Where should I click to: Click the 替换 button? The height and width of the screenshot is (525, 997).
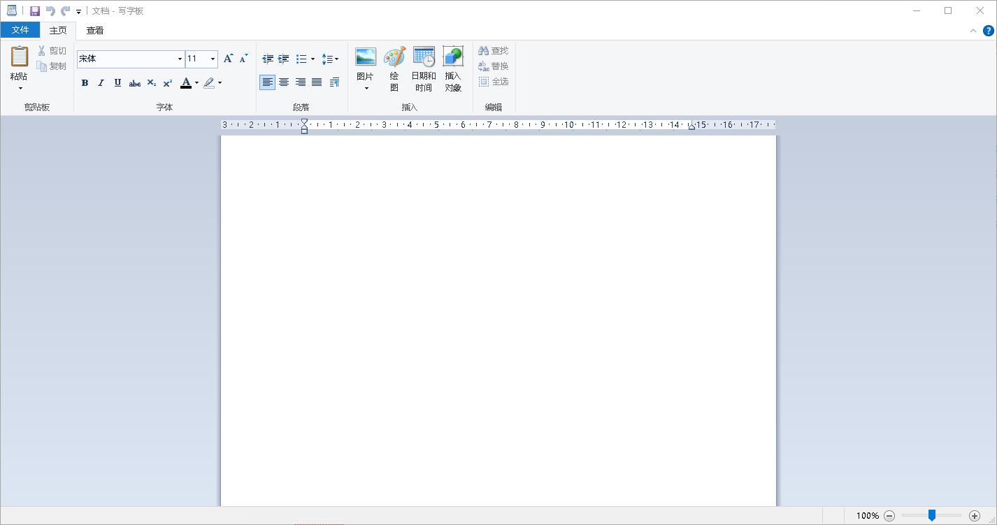click(x=494, y=66)
